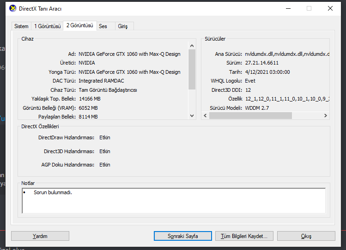Minimize the DirectX Tanı Aracı window
The image size is (346, 250).
coord(288,9)
